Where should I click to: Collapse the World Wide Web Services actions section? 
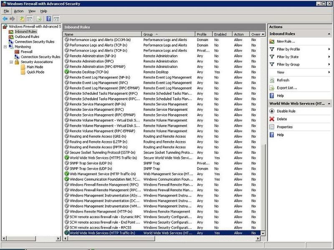point(329,103)
